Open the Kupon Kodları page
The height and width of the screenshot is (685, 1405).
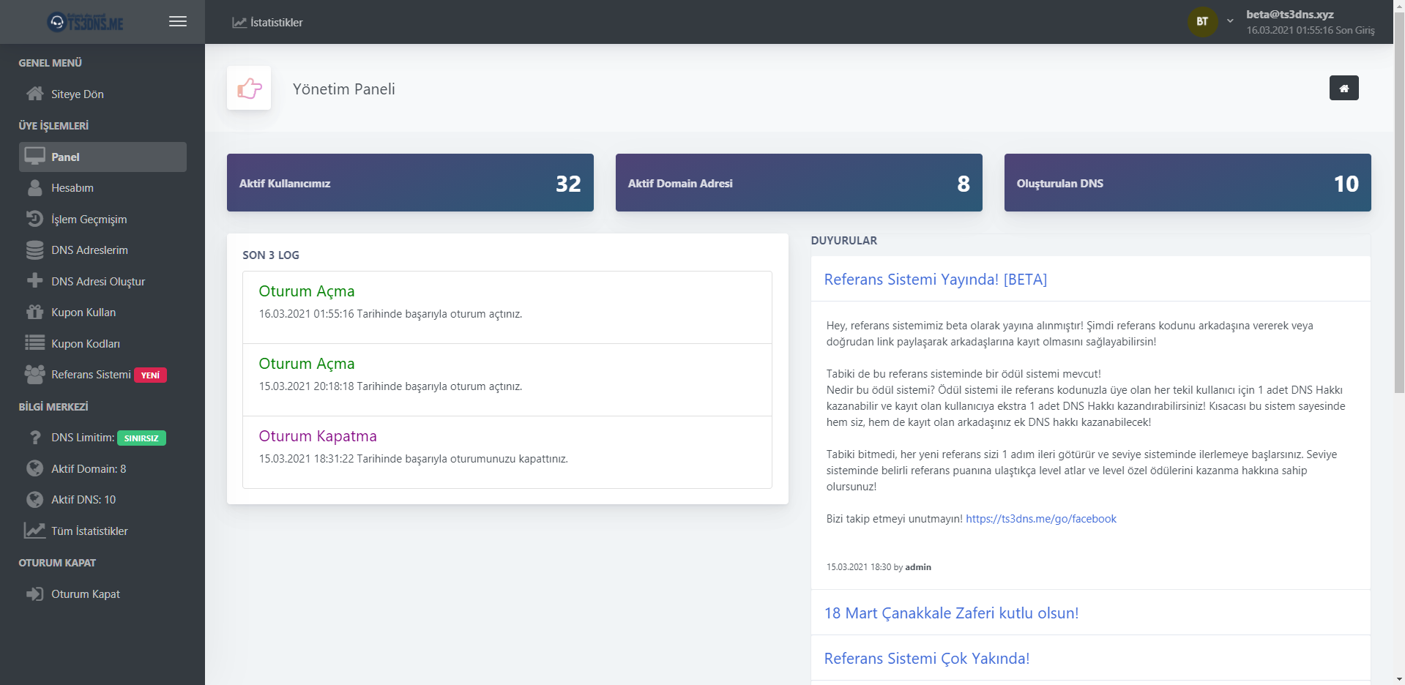pyautogui.click(x=103, y=343)
